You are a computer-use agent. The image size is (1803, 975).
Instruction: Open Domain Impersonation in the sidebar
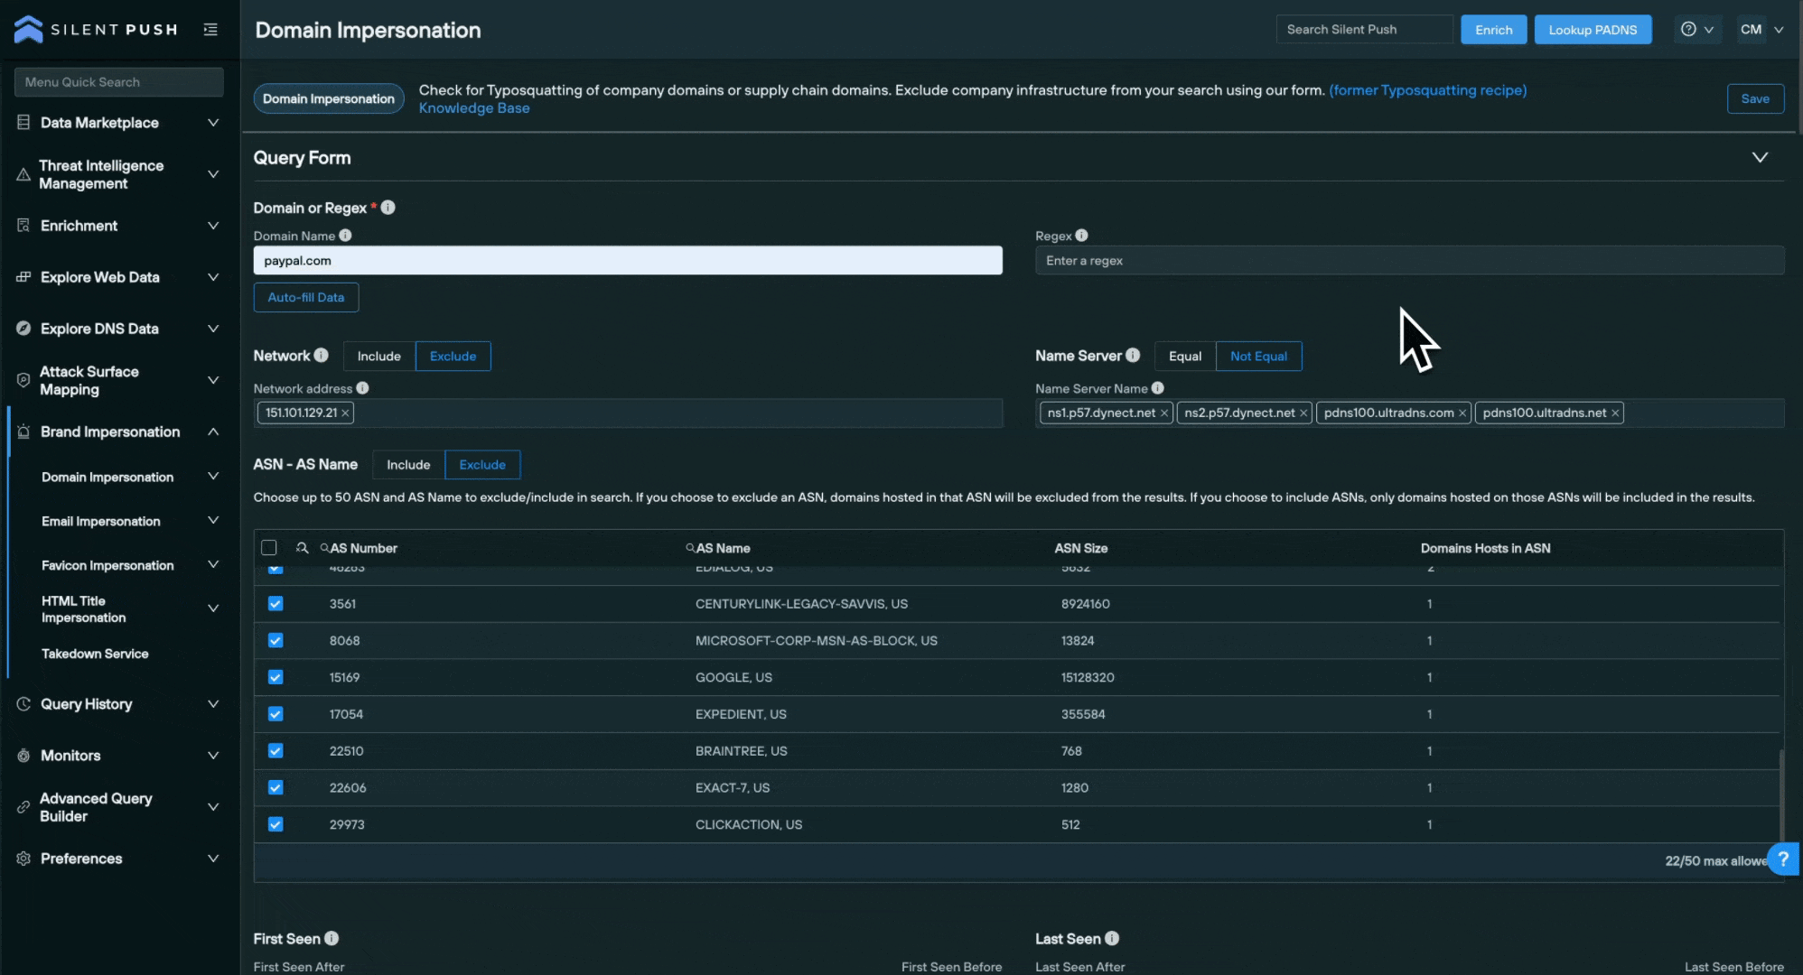click(107, 477)
